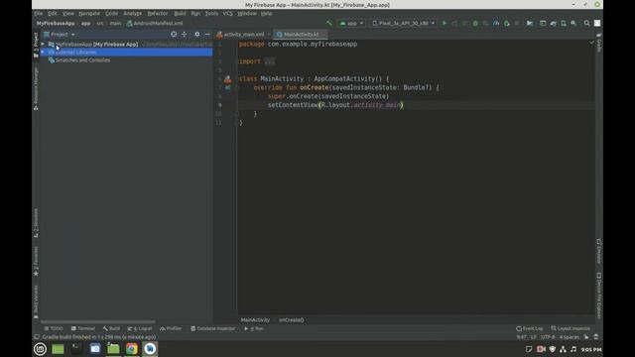635x357 pixels.
Task: Open the VCS menu
Action: (227, 13)
